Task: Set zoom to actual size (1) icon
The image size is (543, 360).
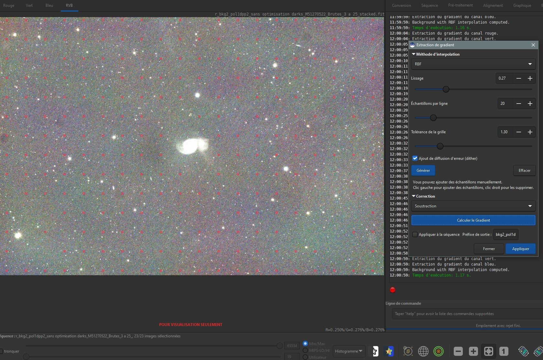Action: point(504,351)
